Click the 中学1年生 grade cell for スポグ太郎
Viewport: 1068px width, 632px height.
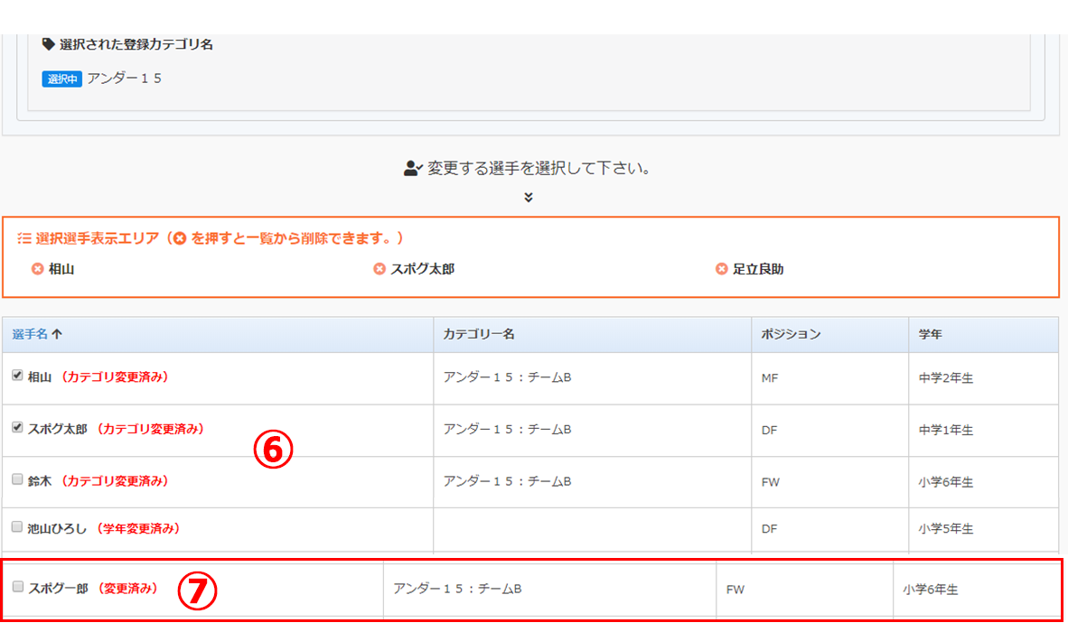point(945,431)
